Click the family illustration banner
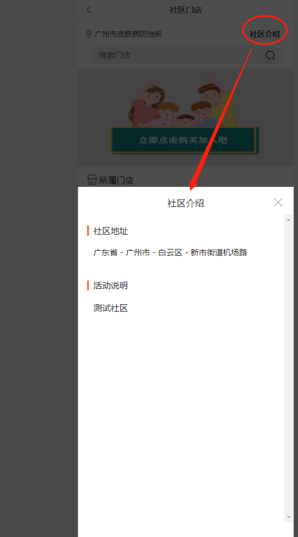298x537 pixels. (186, 117)
